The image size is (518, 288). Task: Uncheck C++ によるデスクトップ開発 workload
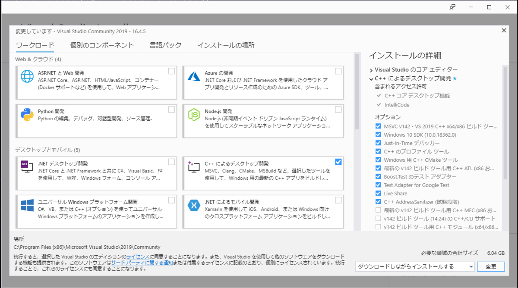point(338,162)
